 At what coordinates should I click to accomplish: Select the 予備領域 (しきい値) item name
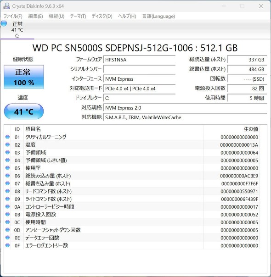coord(46,160)
